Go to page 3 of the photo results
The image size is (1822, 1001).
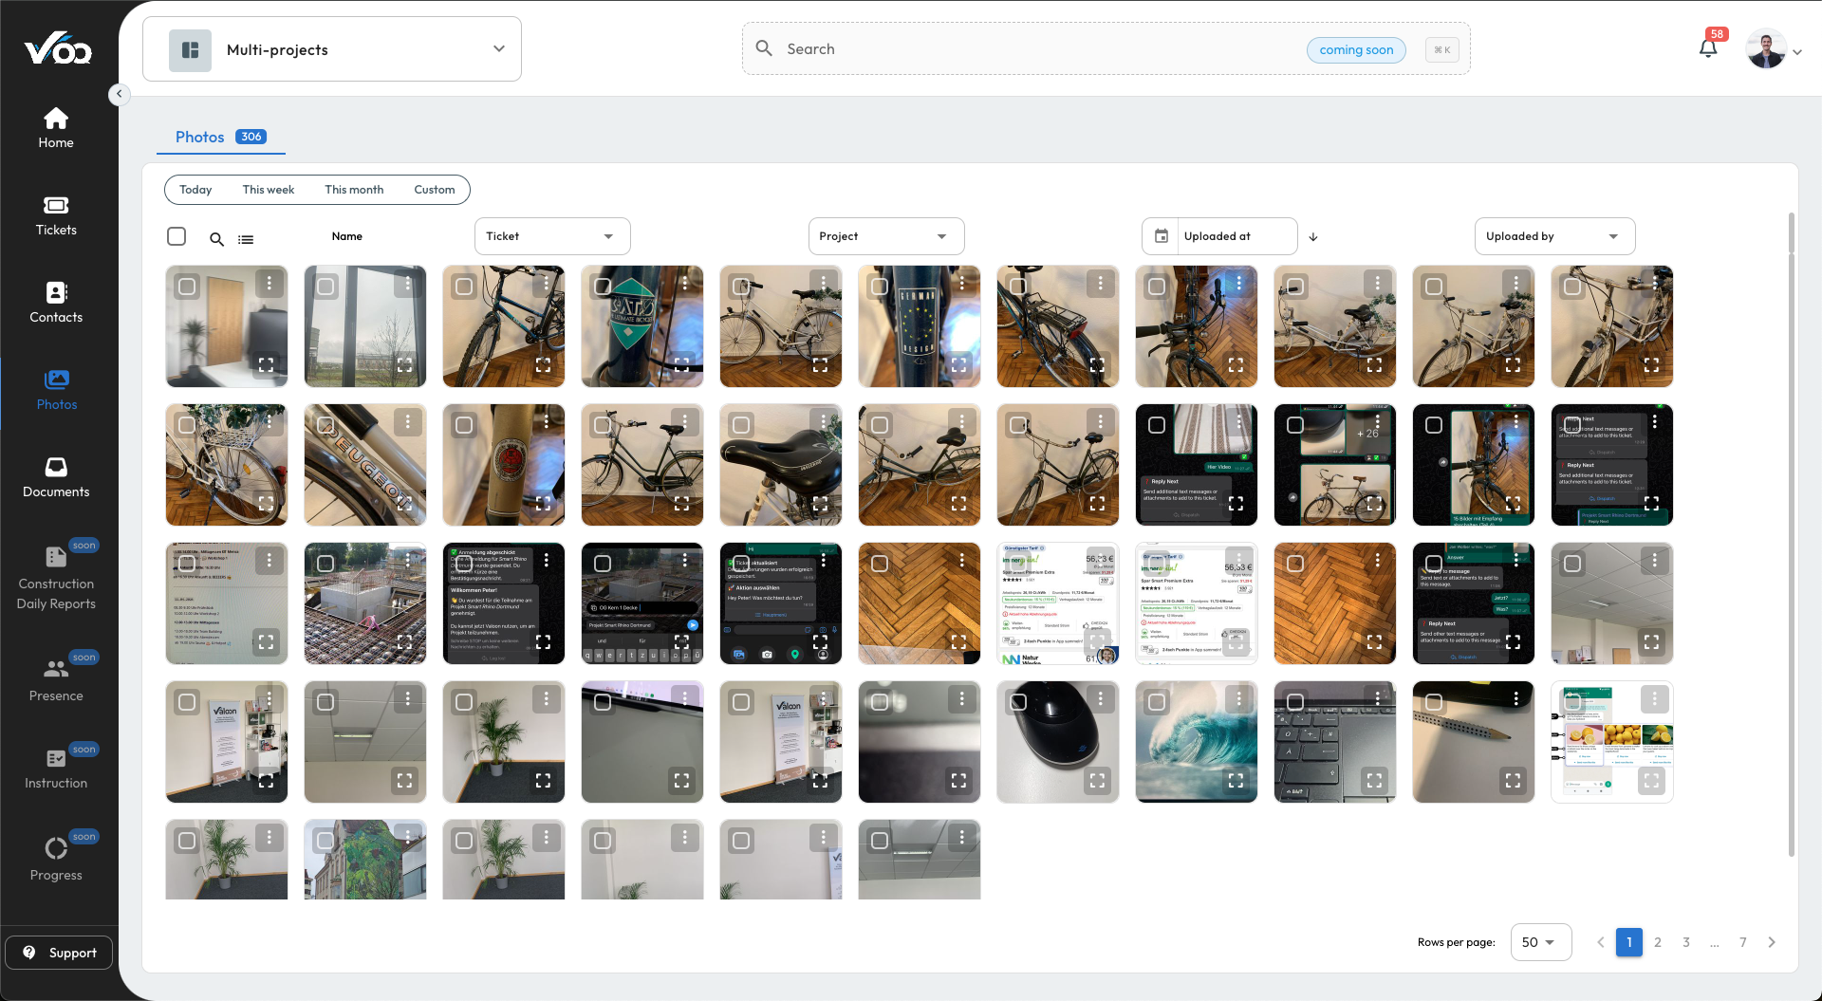coord(1685,942)
